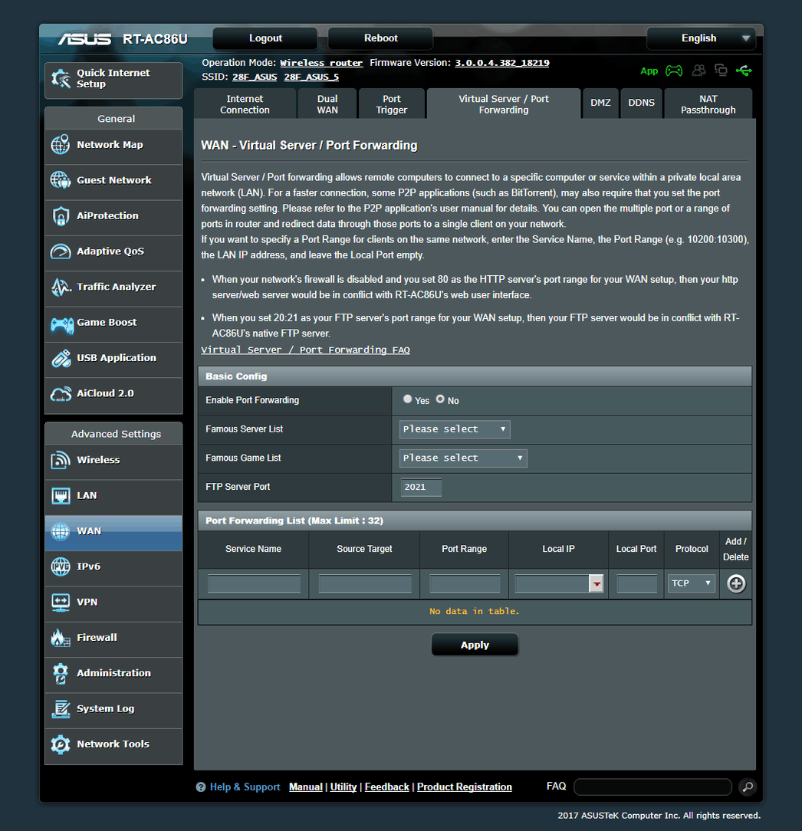The height and width of the screenshot is (831, 802).
Task: Switch to the DMZ tab
Action: coord(600,104)
